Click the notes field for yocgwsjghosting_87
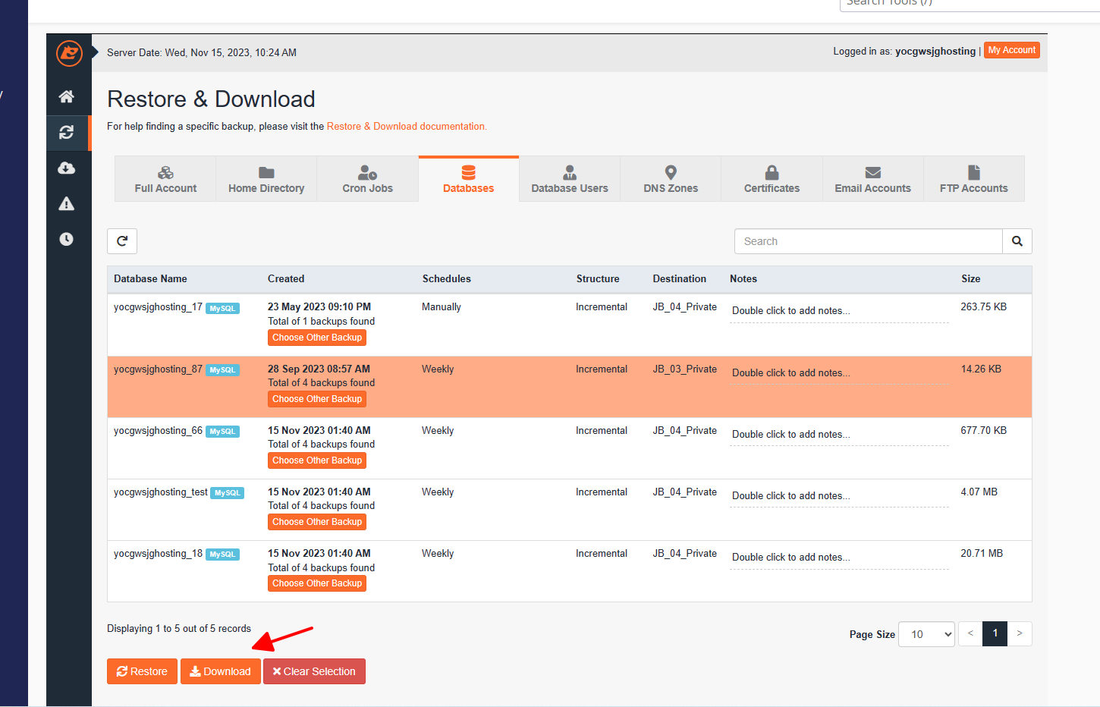Image resolution: width=1100 pixels, height=707 pixels. [839, 373]
